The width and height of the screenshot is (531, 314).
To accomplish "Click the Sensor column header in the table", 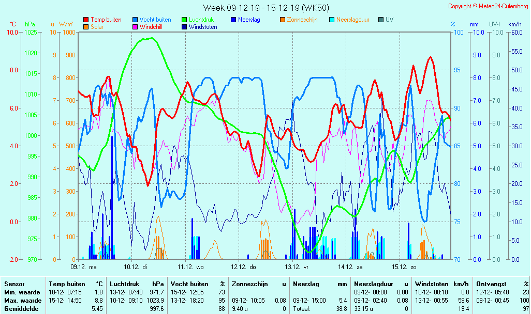I will point(14,284).
